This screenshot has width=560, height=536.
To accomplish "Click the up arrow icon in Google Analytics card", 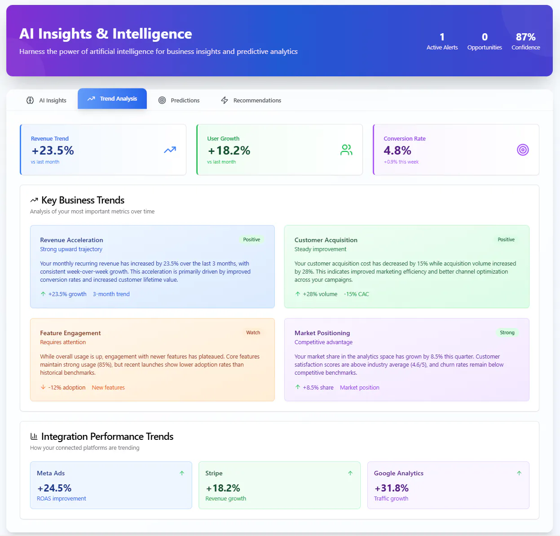I will pos(519,473).
